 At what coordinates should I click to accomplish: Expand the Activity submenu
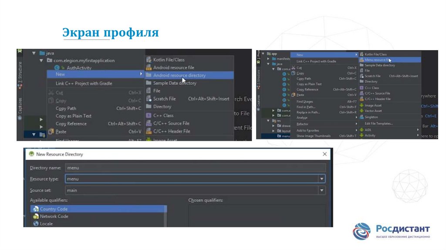390,135
